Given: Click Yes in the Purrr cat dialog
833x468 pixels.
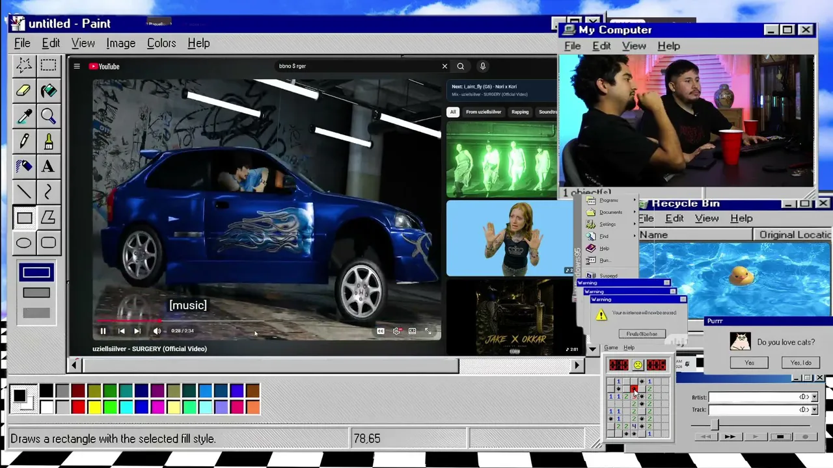Looking at the screenshot, I should pyautogui.click(x=749, y=363).
